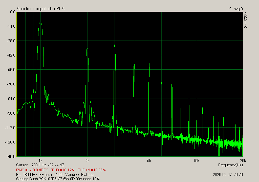
Task: Click the 'Fs=48000Hz' sample rate text
Action: coord(27,175)
